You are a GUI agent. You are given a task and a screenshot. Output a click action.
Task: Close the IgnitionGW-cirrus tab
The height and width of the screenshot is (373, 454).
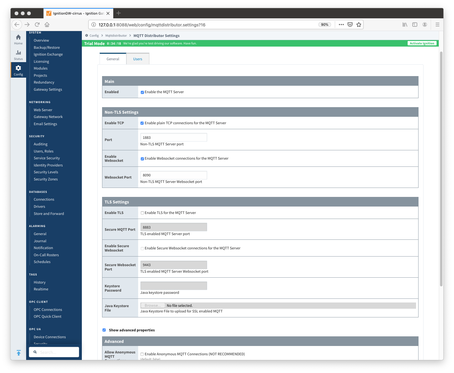(x=108, y=13)
